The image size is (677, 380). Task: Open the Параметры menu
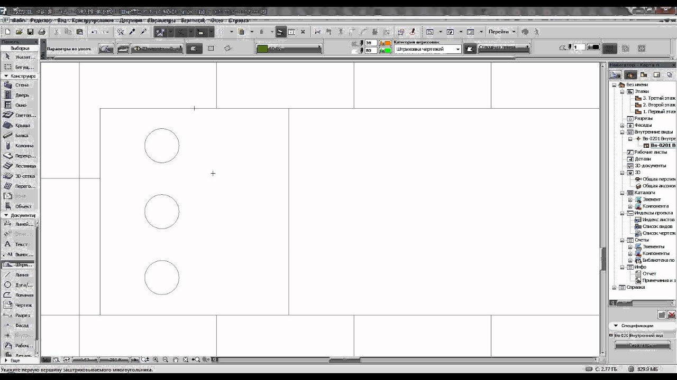click(162, 20)
